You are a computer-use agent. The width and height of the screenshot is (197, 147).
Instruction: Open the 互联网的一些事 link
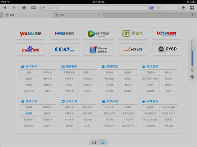[150, 78]
